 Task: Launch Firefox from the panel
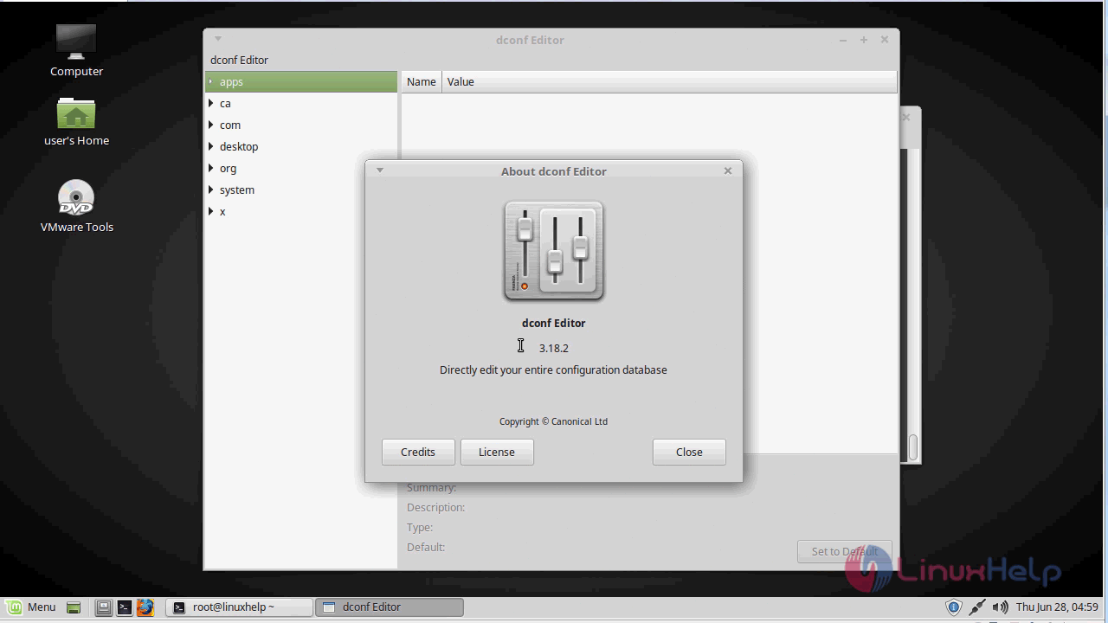coord(145,607)
